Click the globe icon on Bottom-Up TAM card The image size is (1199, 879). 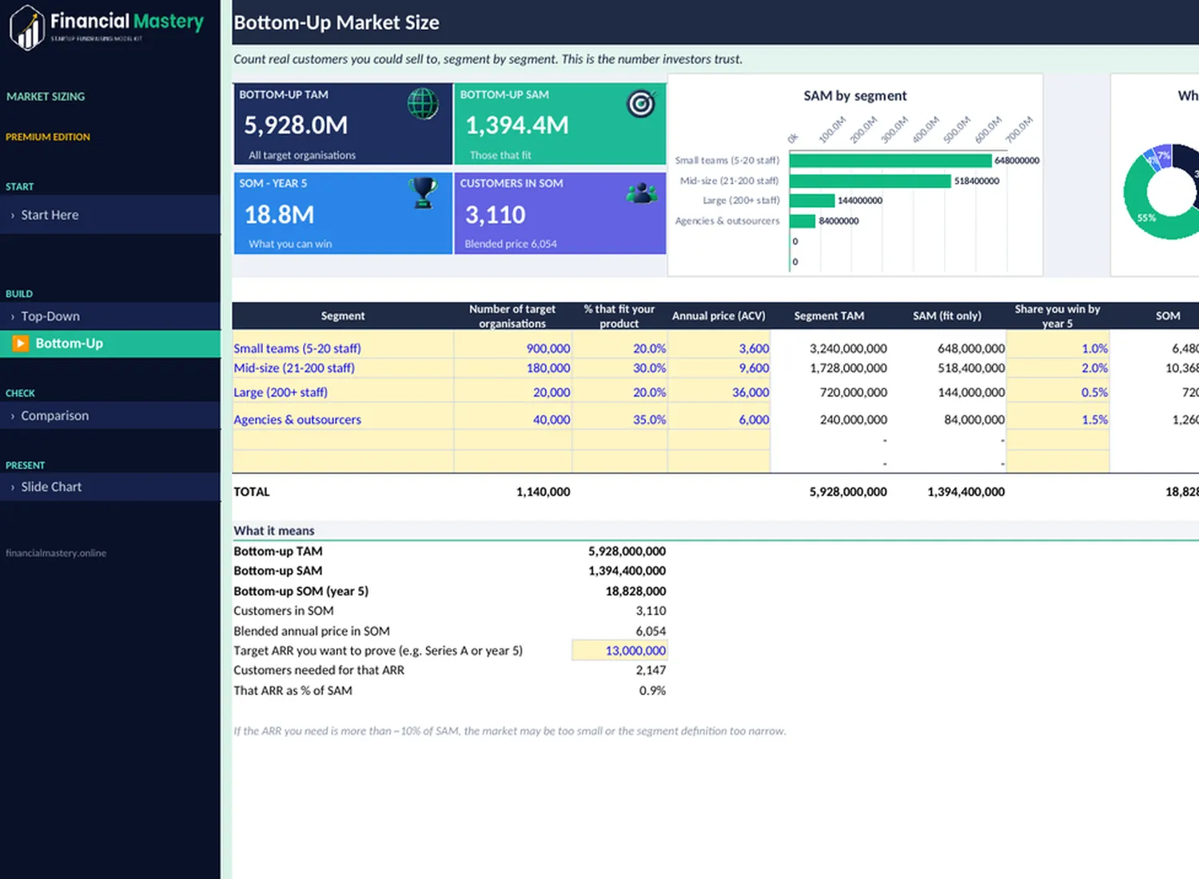[423, 104]
